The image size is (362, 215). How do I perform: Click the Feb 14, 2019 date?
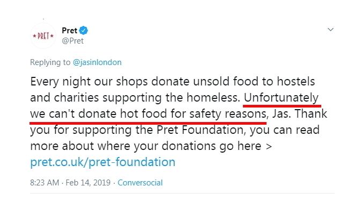click(x=88, y=183)
